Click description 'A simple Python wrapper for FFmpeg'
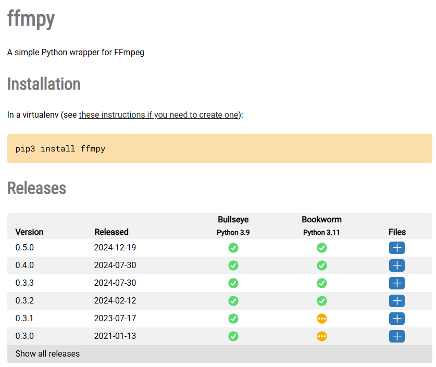 click(x=76, y=52)
